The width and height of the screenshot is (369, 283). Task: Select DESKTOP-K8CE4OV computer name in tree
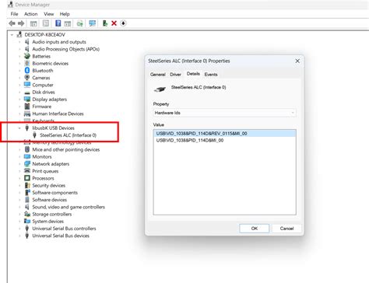coord(45,34)
